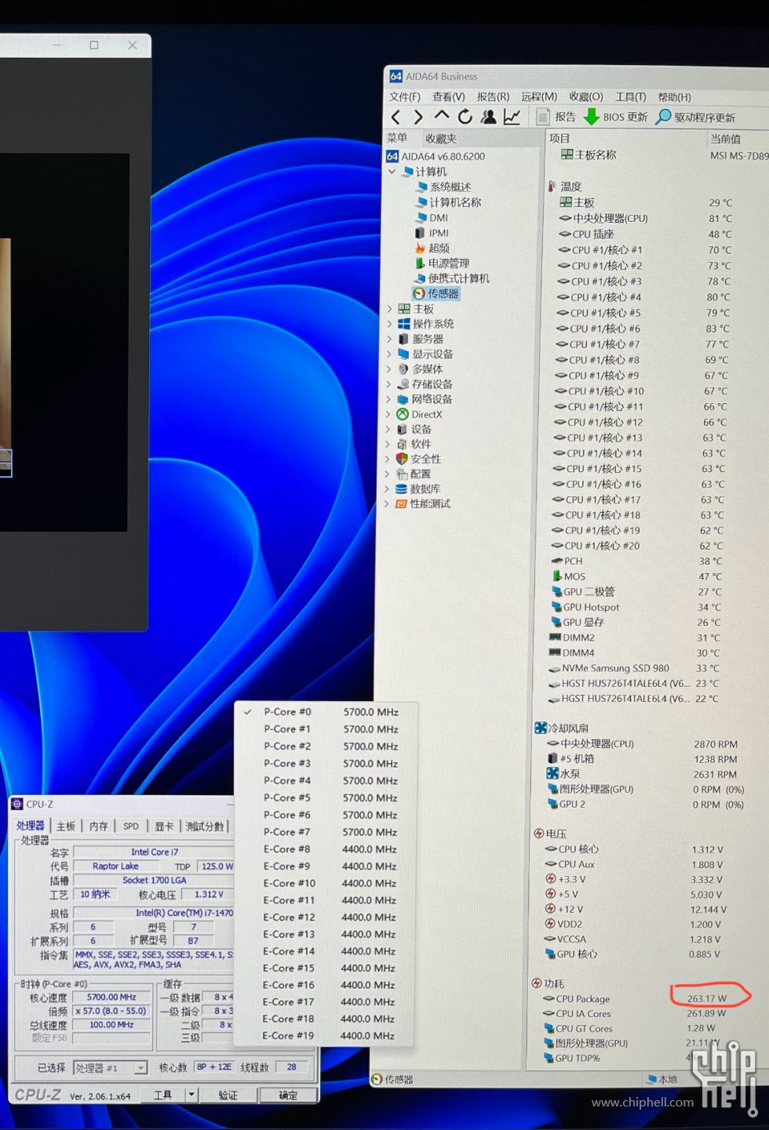769x1130 pixels.
Task: Click the user icon in AIDA64 toolbar
Action: tap(489, 117)
